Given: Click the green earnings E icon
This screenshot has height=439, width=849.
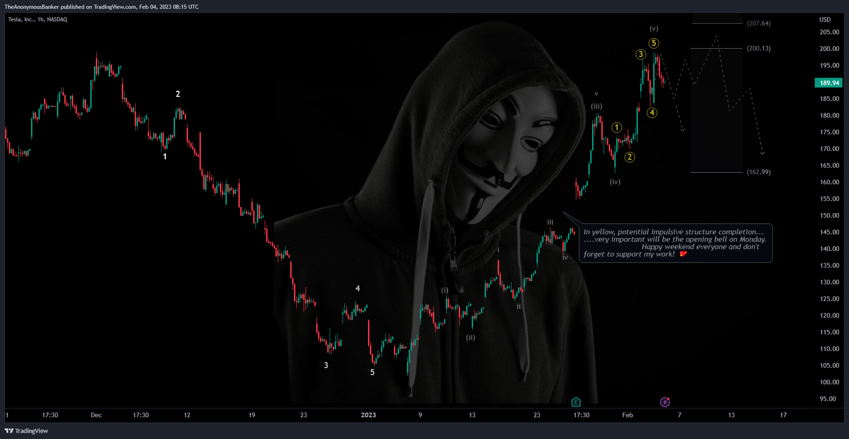Looking at the screenshot, I should [x=576, y=402].
